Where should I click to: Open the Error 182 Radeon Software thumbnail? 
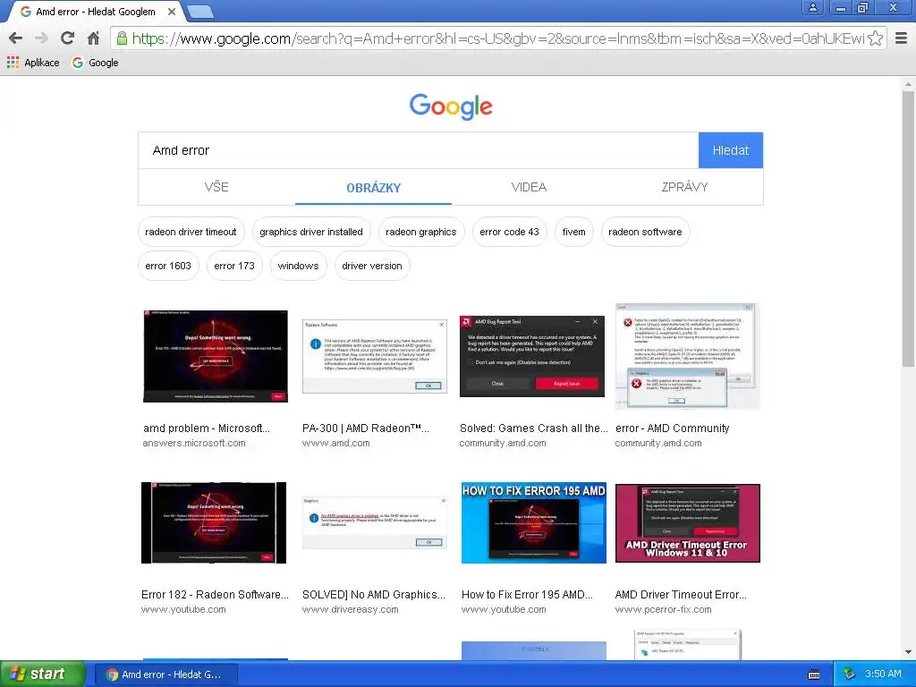214,522
